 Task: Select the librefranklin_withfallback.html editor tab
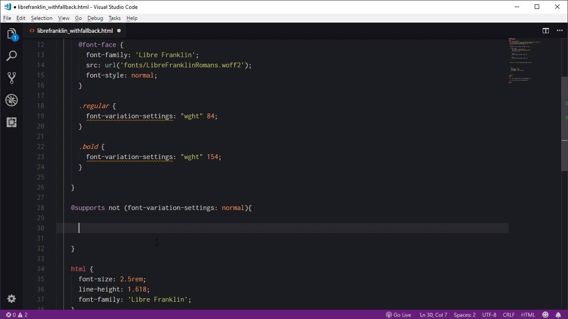click(75, 31)
